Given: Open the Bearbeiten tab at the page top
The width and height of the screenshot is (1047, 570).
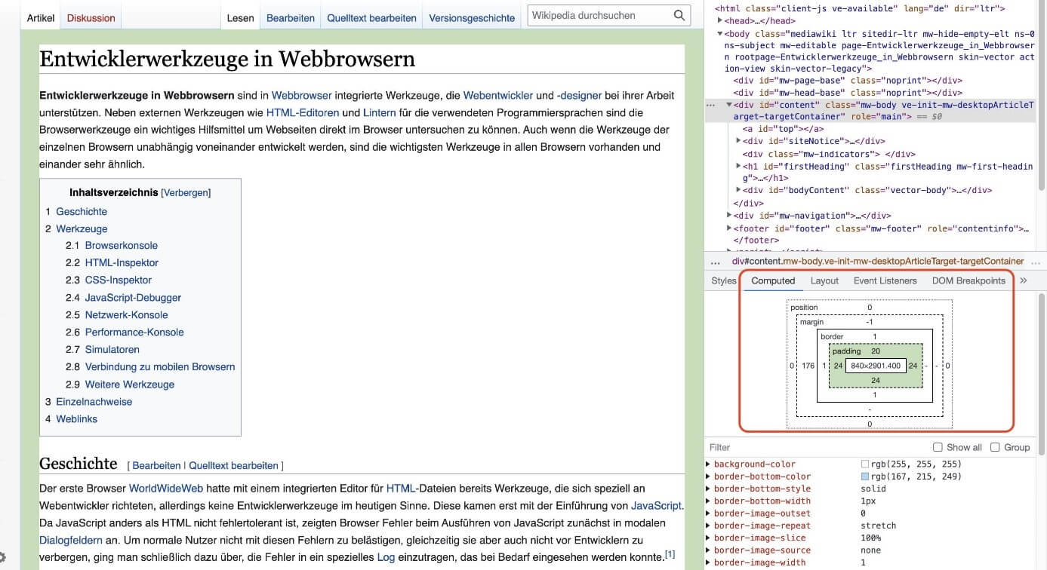Looking at the screenshot, I should tap(291, 18).
